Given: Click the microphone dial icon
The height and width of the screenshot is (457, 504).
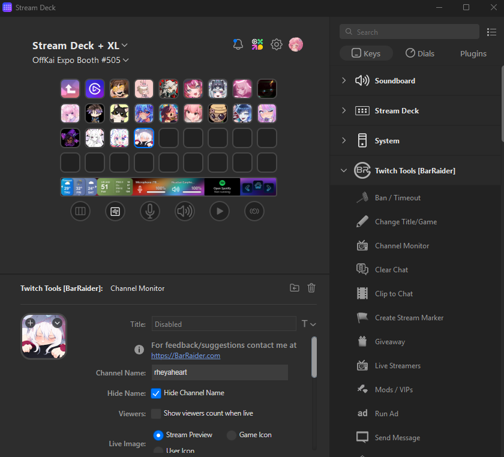Looking at the screenshot, I should click(x=150, y=211).
